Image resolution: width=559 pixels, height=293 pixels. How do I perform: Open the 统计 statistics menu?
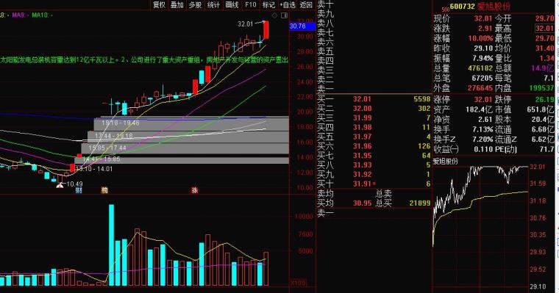(213, 4)
